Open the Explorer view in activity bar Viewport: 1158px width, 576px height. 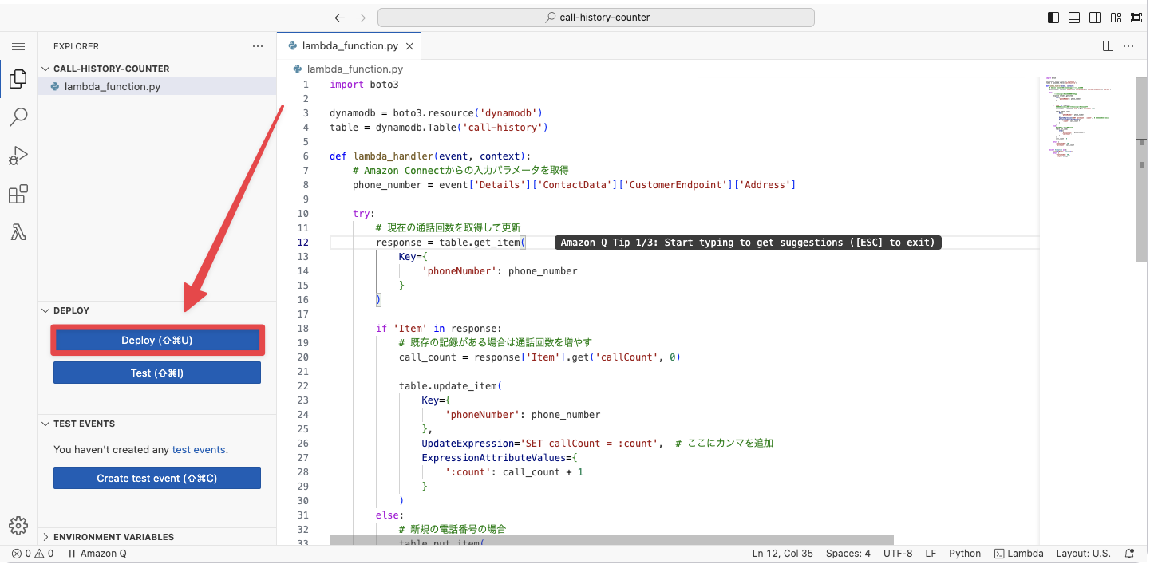click(x=18, y=79)
